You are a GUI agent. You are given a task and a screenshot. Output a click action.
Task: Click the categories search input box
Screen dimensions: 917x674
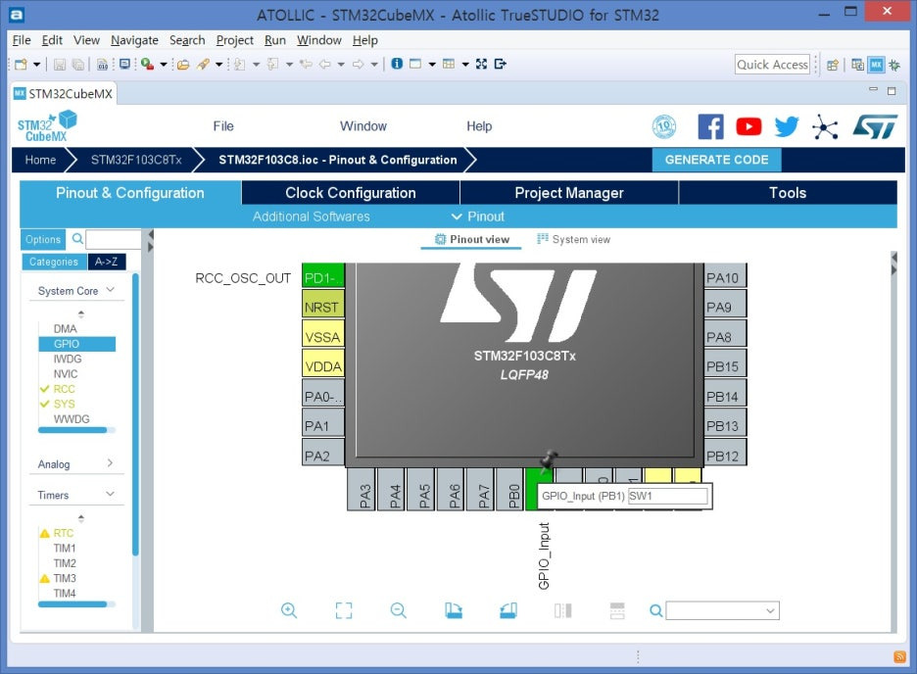(114, 239)
